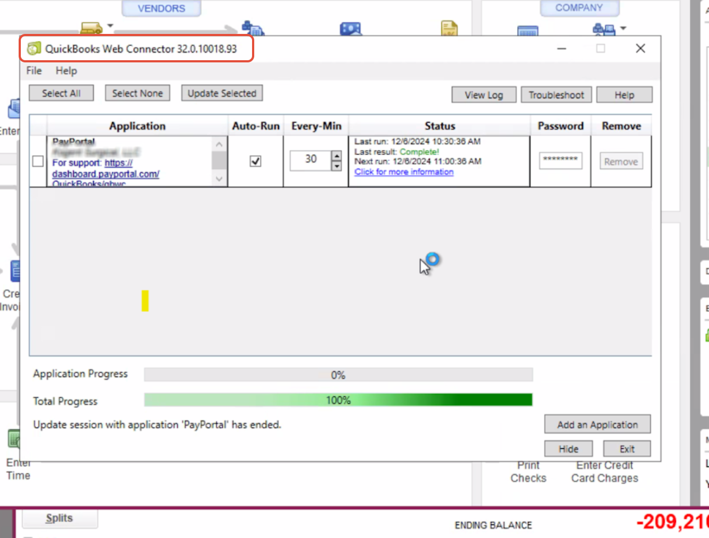Screen dimensions: 709x538
Task: Open the View Log button
Action: (x=484, y=95)
